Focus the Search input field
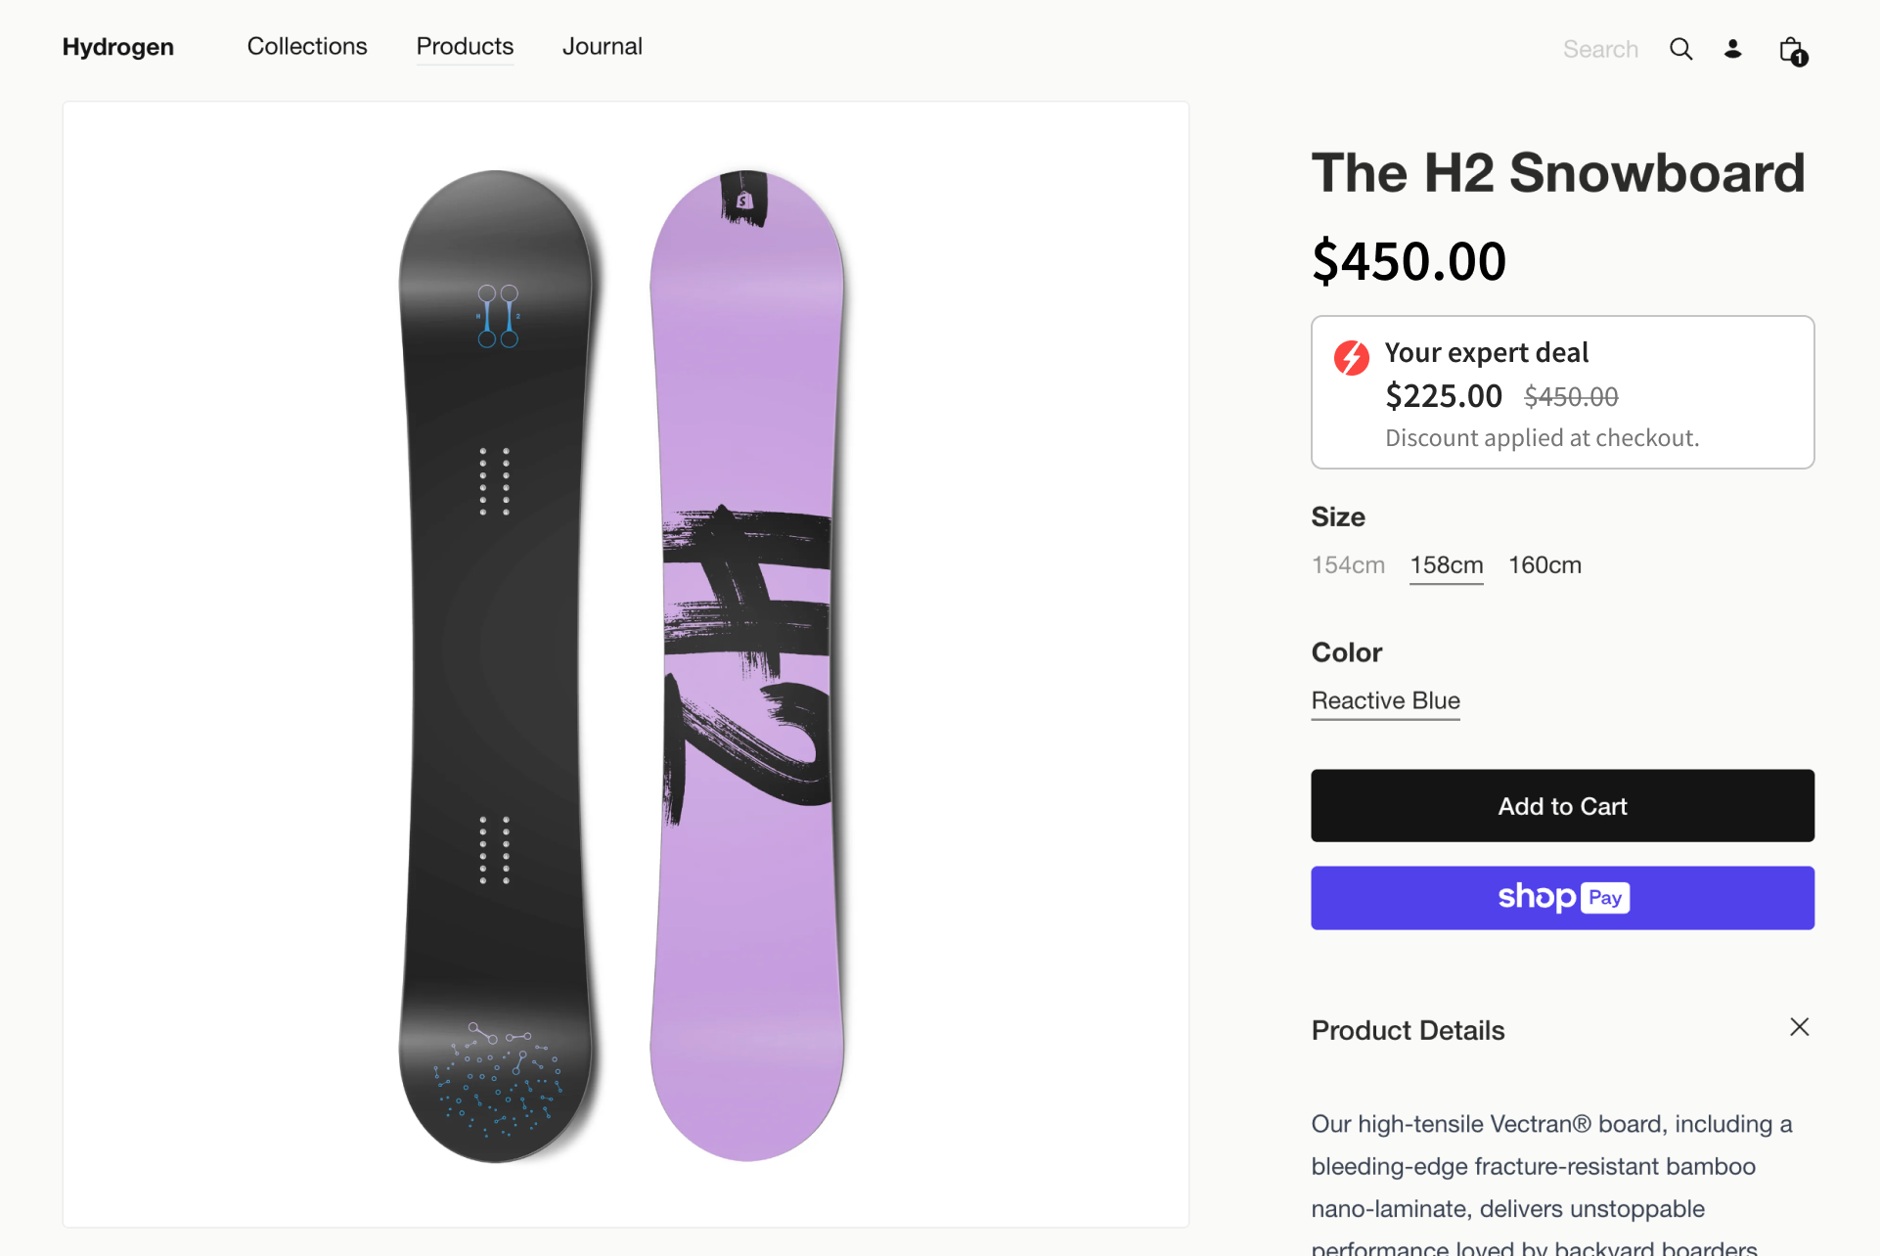1880x1256 pixels. [1599, 49]
